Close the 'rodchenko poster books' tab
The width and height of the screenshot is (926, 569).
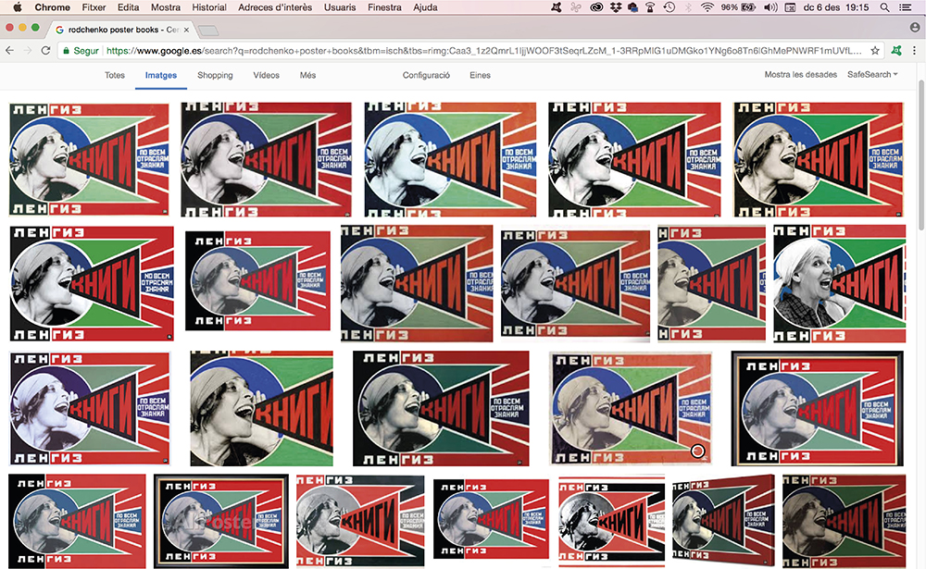pyautogui.click(x=187, y=30)
